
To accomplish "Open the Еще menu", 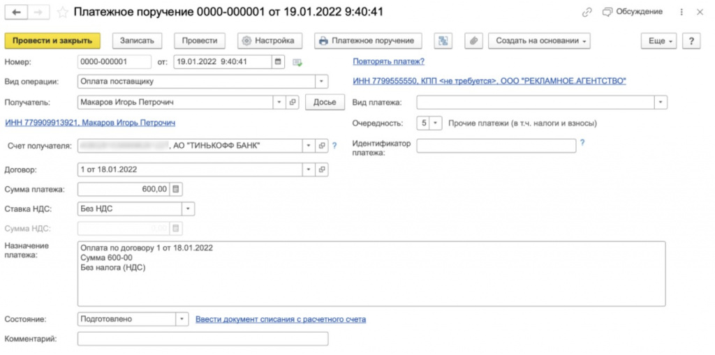I will pos(659,40).
